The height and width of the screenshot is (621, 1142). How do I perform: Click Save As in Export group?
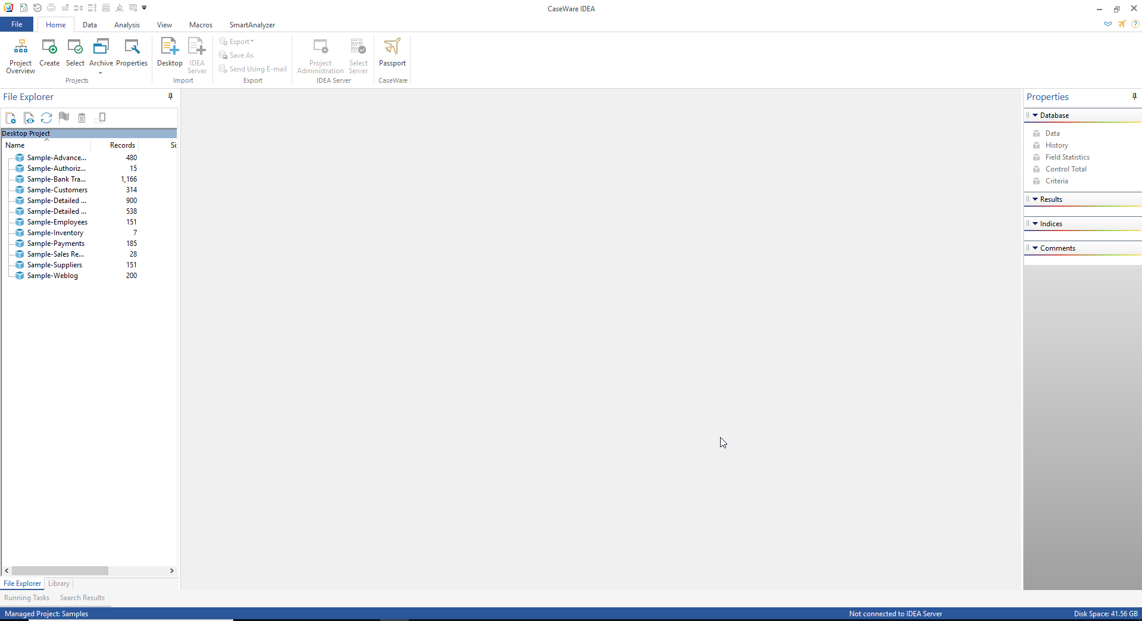(x=237, y=55)
